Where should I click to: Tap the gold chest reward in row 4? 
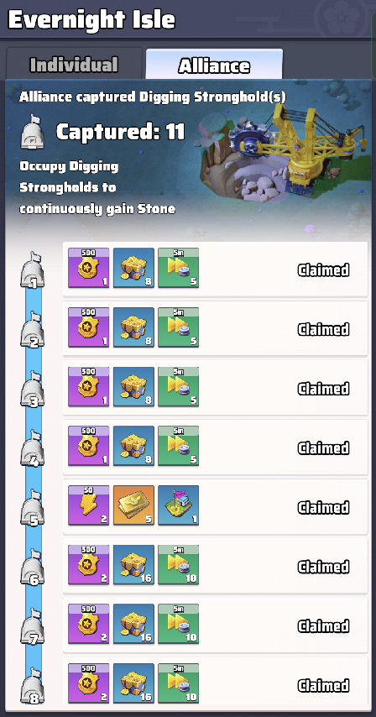point(133,447)
